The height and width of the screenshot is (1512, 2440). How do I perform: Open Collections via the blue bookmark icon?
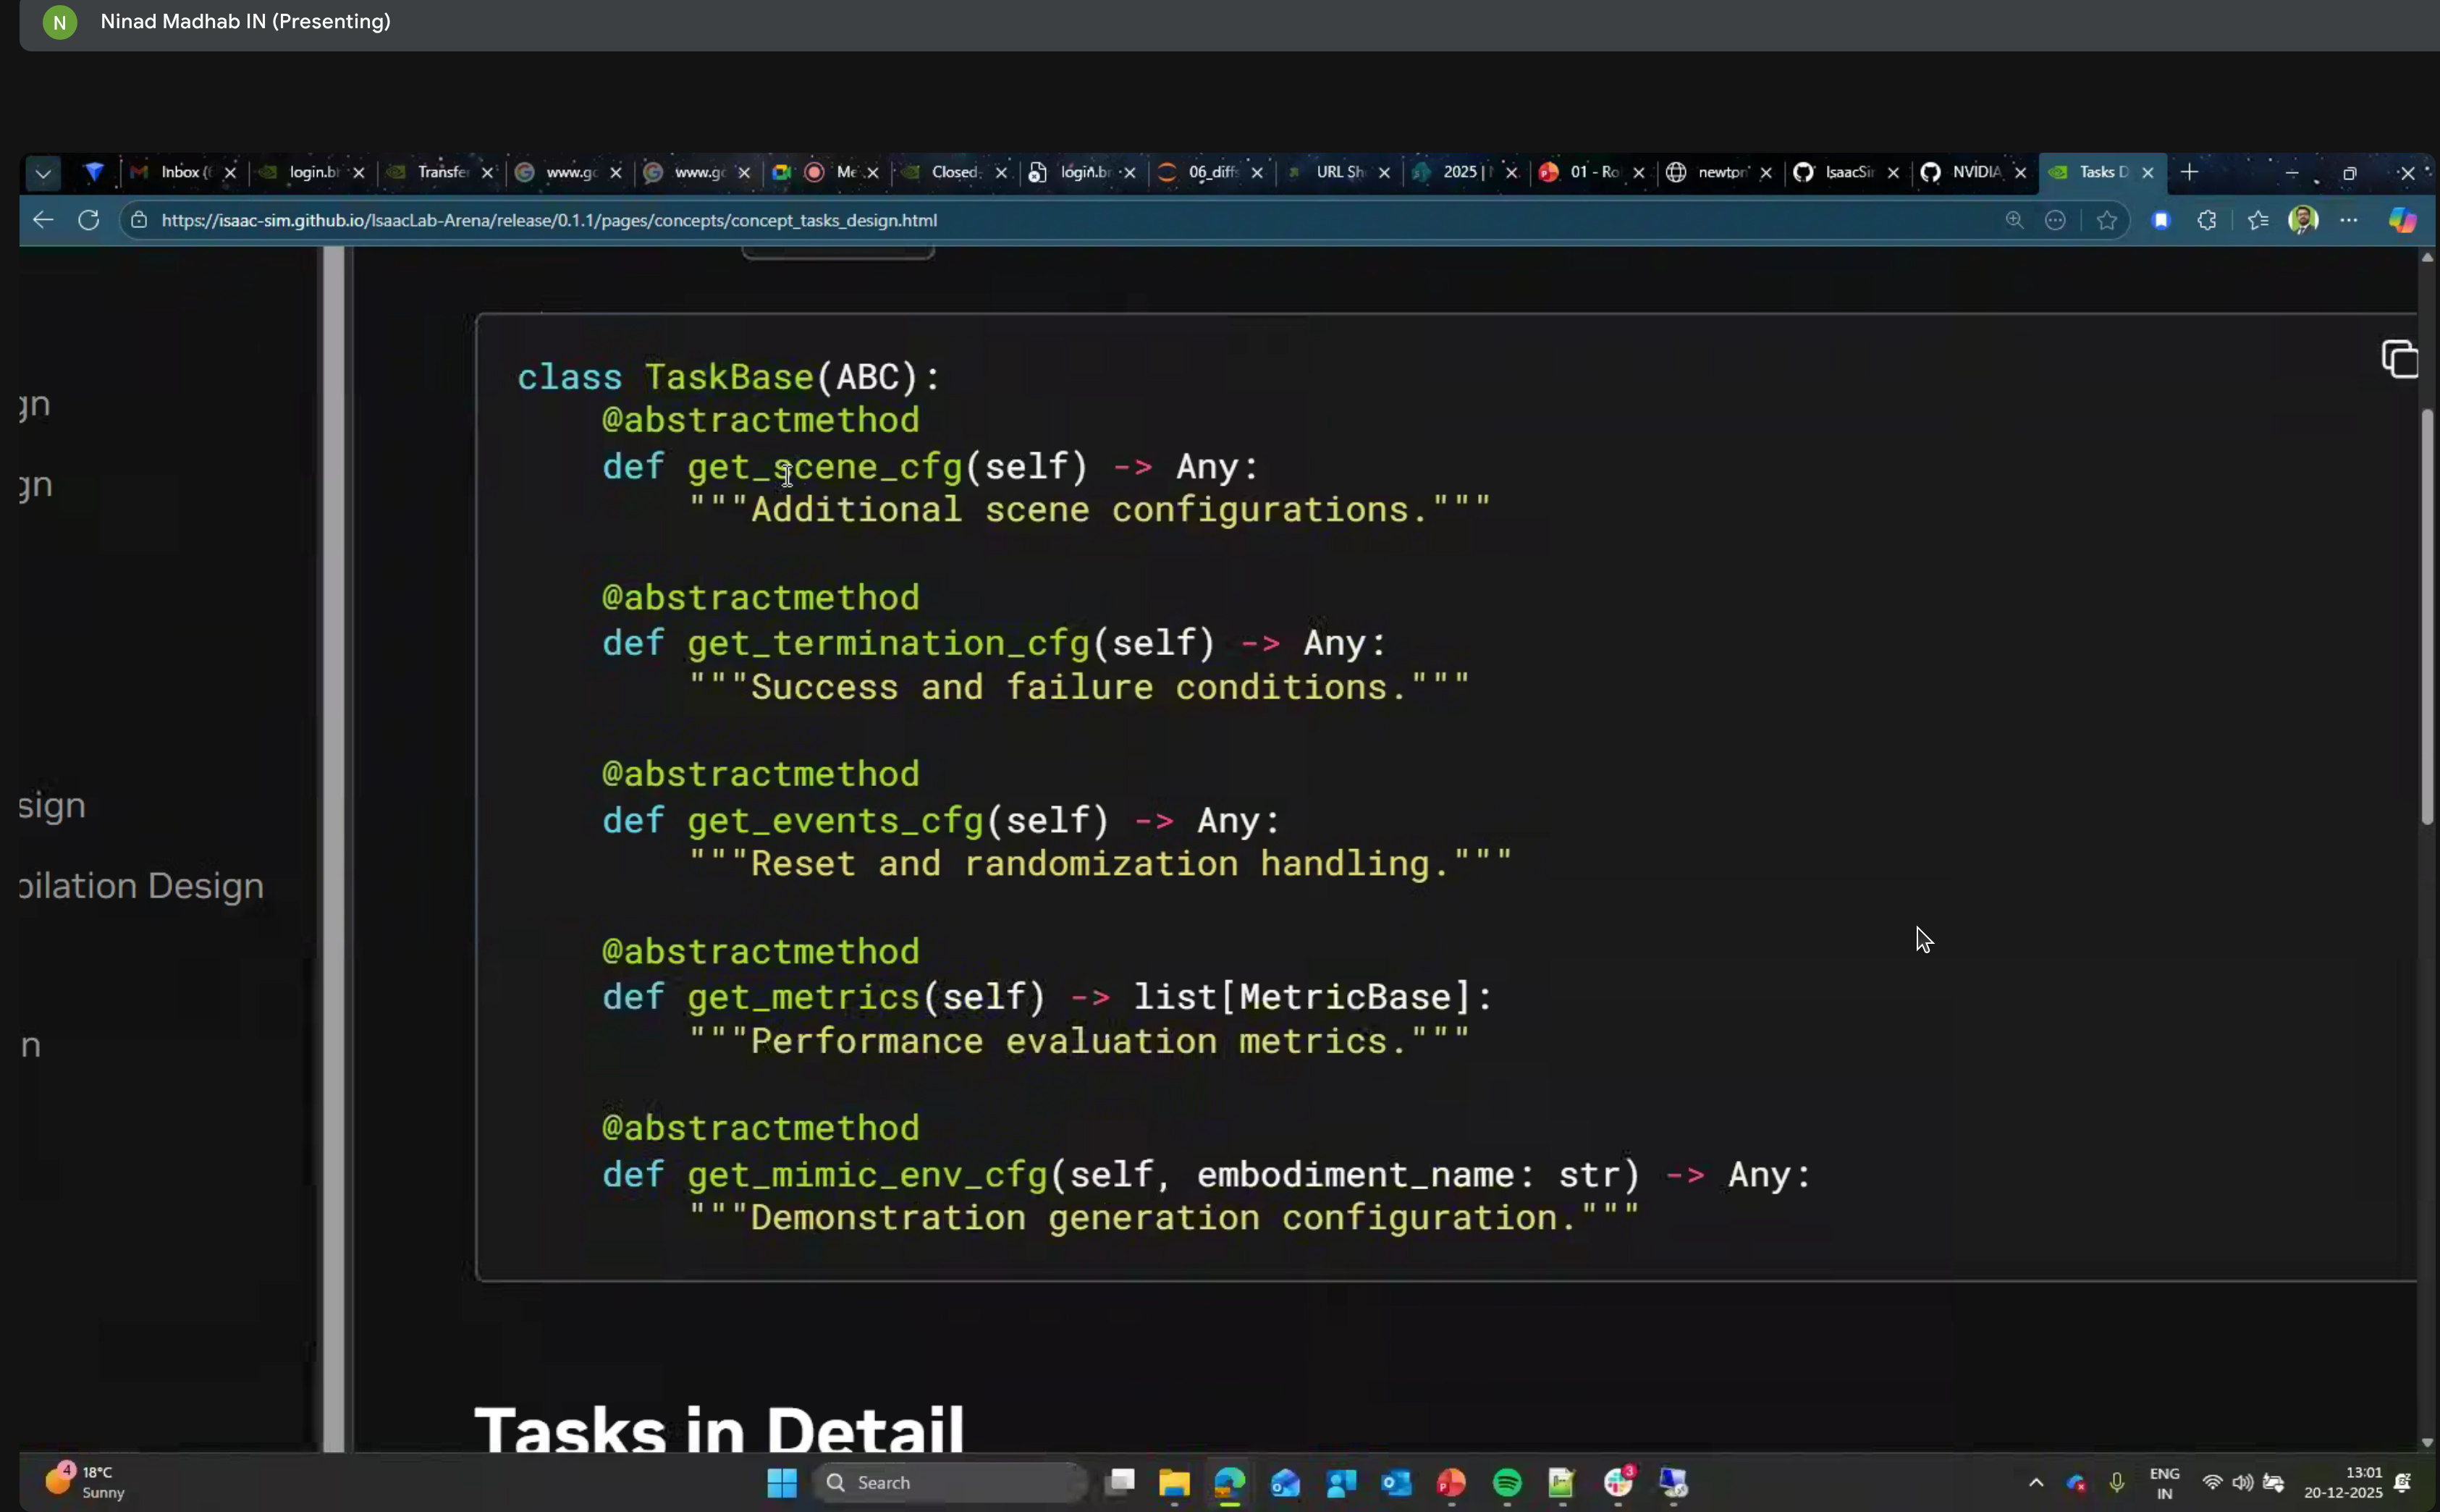click(2160, 220)
